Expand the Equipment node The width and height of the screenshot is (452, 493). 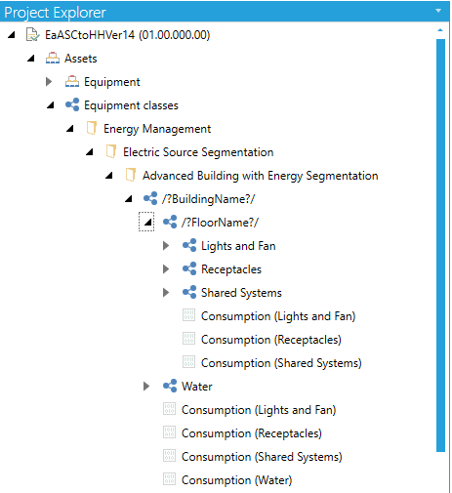49,82
